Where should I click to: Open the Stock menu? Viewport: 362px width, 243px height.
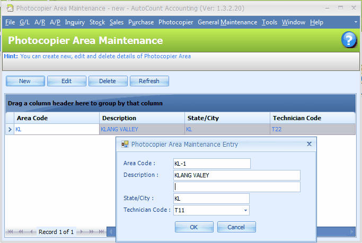(x=97, y=22)
